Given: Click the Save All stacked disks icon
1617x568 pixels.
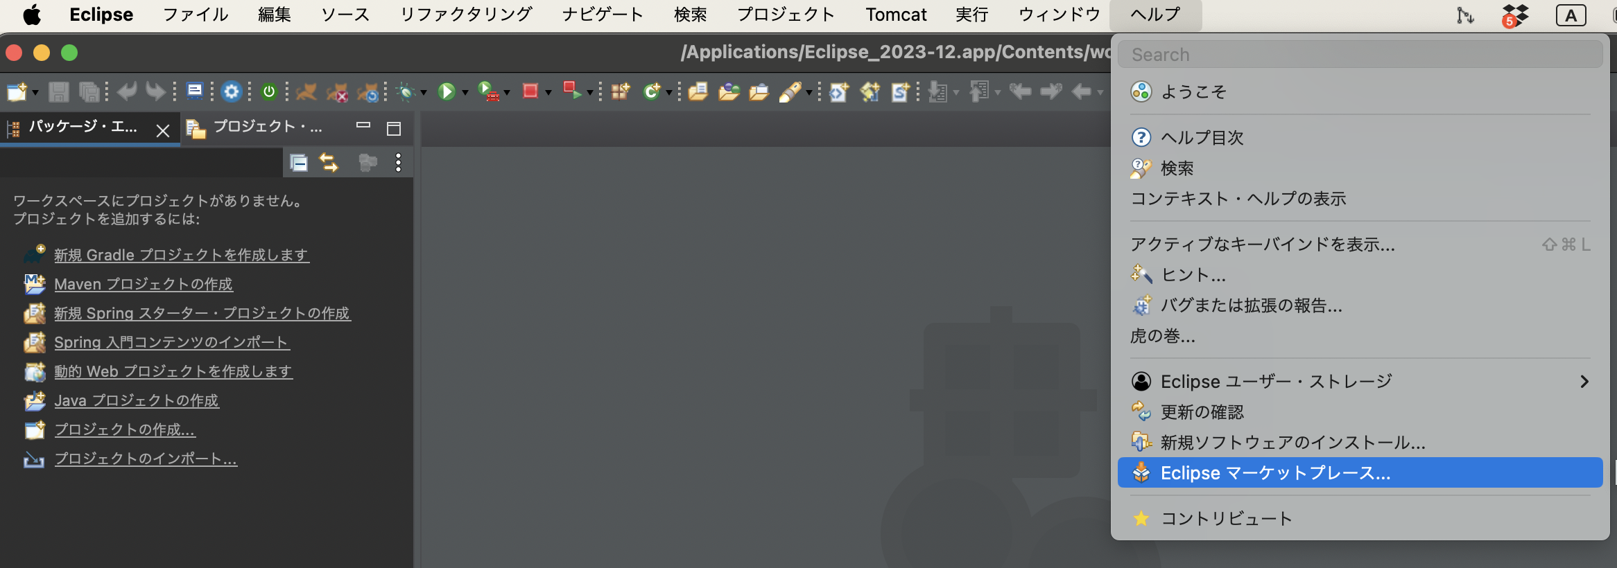Looking at the screenshot, I should pyautogui.click(x=89, y=91).
